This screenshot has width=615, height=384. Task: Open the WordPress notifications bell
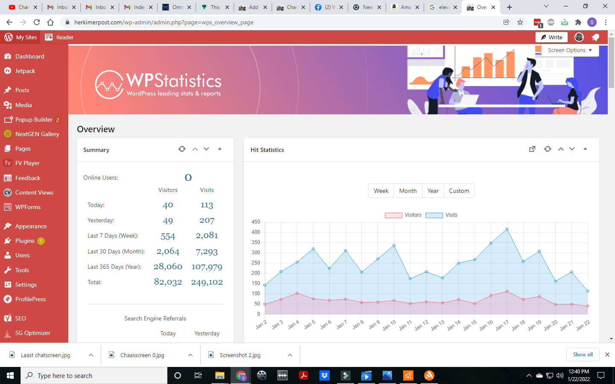click(x=595, y=38)
